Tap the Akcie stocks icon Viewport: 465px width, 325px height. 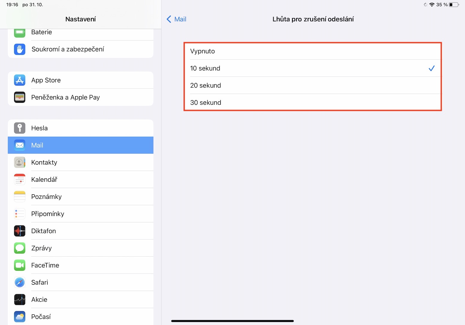pyautogui.click(x=20, y=300)
